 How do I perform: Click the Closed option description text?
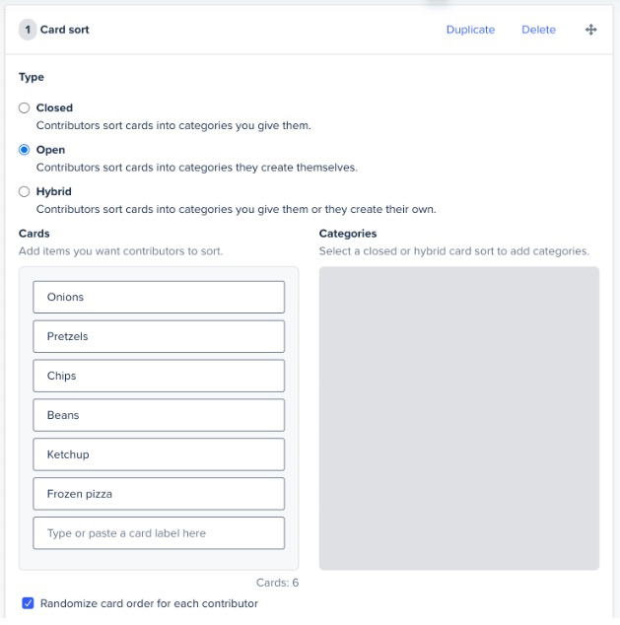pos(173,125)
